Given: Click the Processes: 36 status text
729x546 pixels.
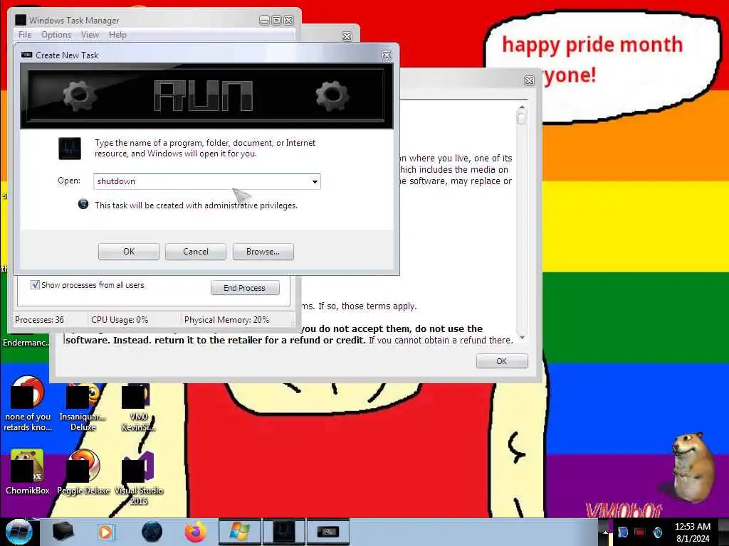Looking at the screenshot, I should (40, 320).
